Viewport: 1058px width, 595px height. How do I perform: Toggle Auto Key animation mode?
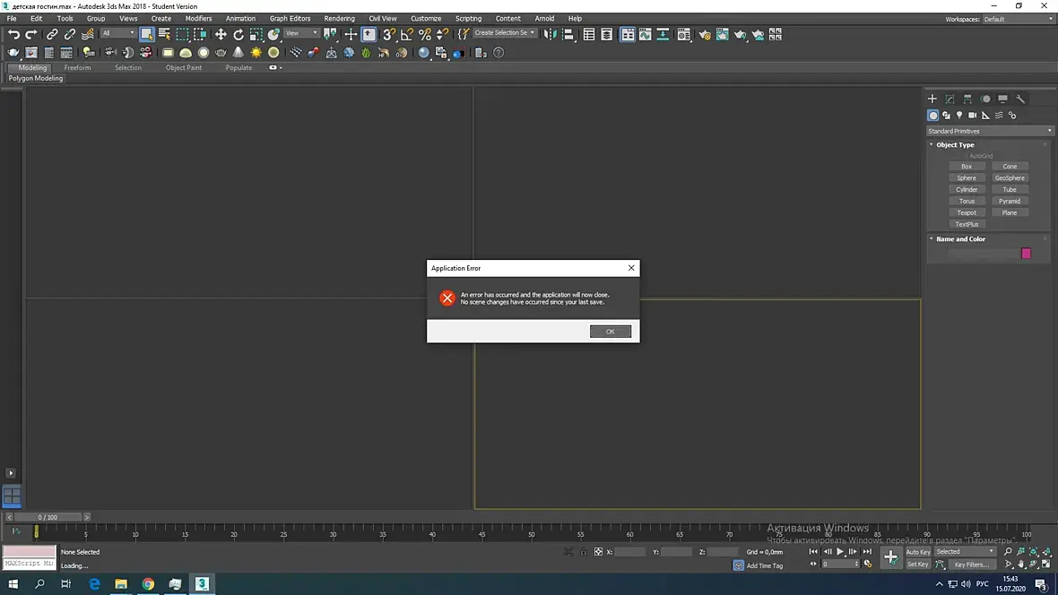tap(917, 552)
